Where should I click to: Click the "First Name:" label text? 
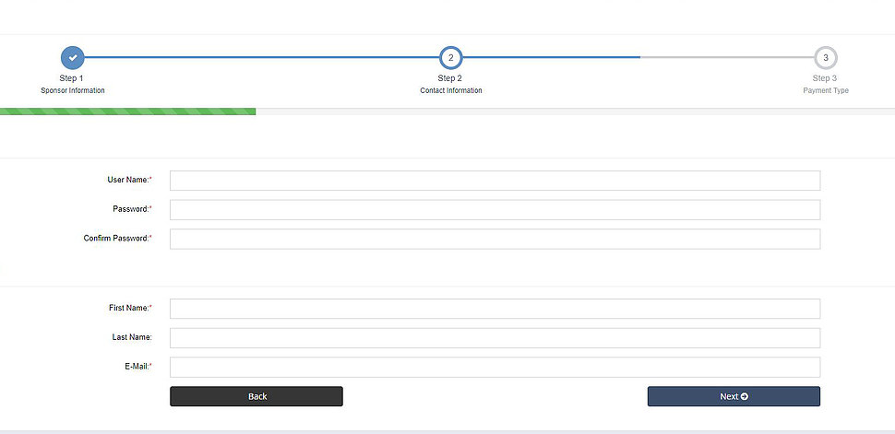coord(128,309)
